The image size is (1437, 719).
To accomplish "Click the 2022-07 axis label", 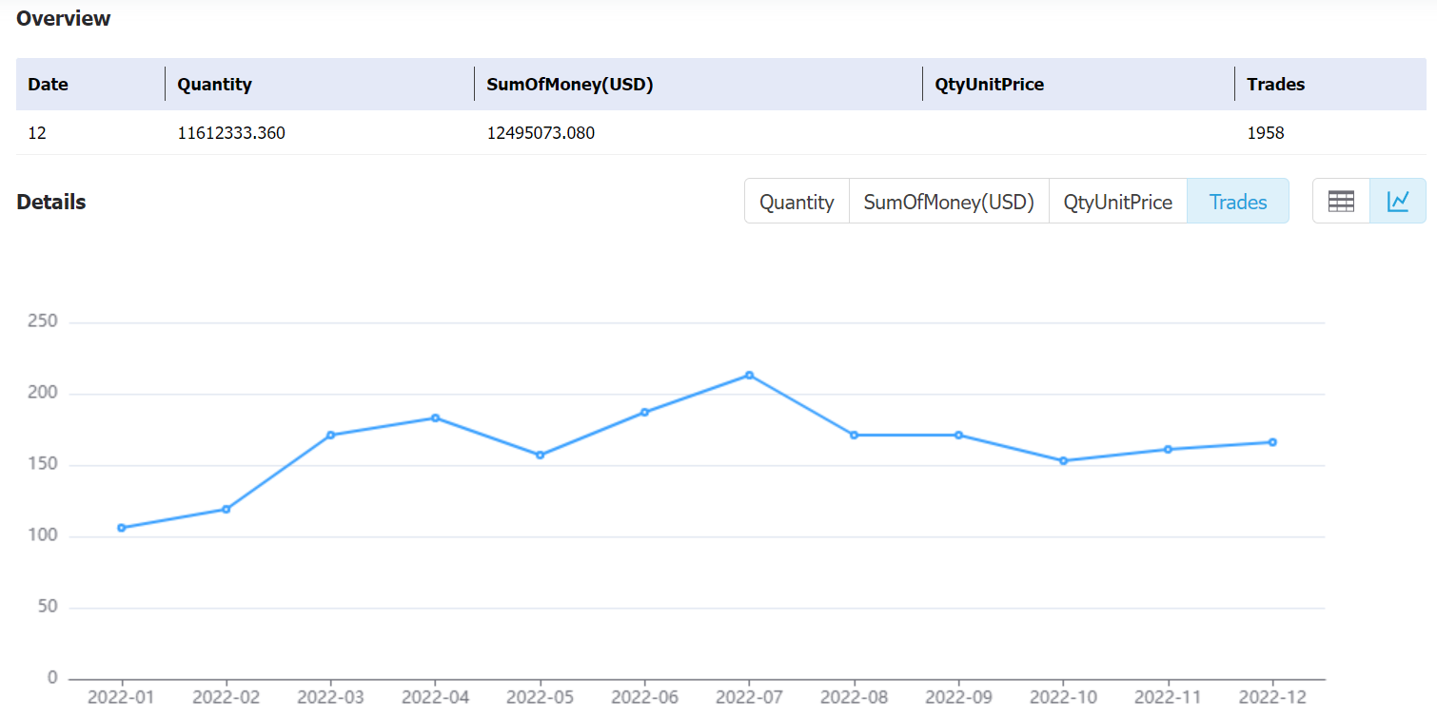I will point(749,697).
